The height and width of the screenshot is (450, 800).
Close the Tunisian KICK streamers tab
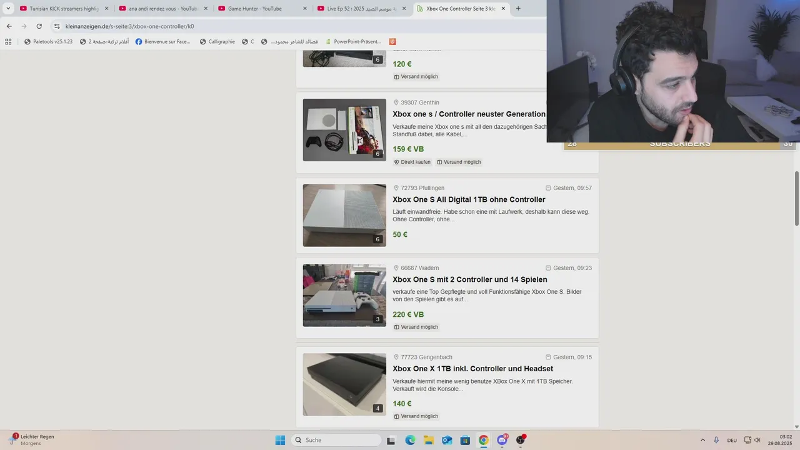tap(106, 9)
